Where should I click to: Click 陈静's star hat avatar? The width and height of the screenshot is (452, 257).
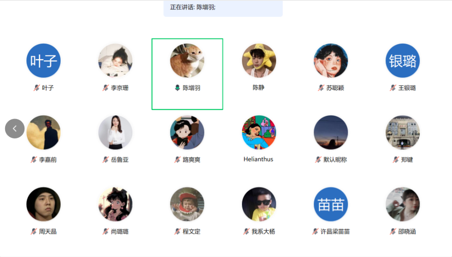[259, 61]
